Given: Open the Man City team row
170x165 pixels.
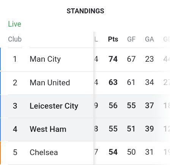Looking at the screenshot, I should pos(85,59).
